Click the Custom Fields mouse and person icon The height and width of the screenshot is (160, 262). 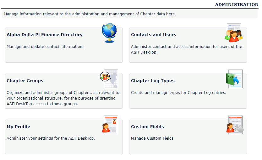pos(235,125)
